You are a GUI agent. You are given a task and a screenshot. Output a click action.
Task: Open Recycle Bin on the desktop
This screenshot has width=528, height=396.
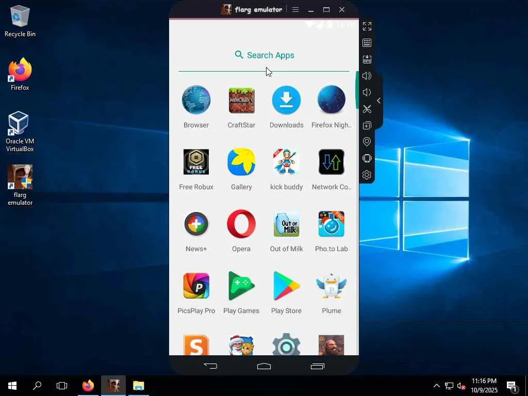[x=20, y=21]
